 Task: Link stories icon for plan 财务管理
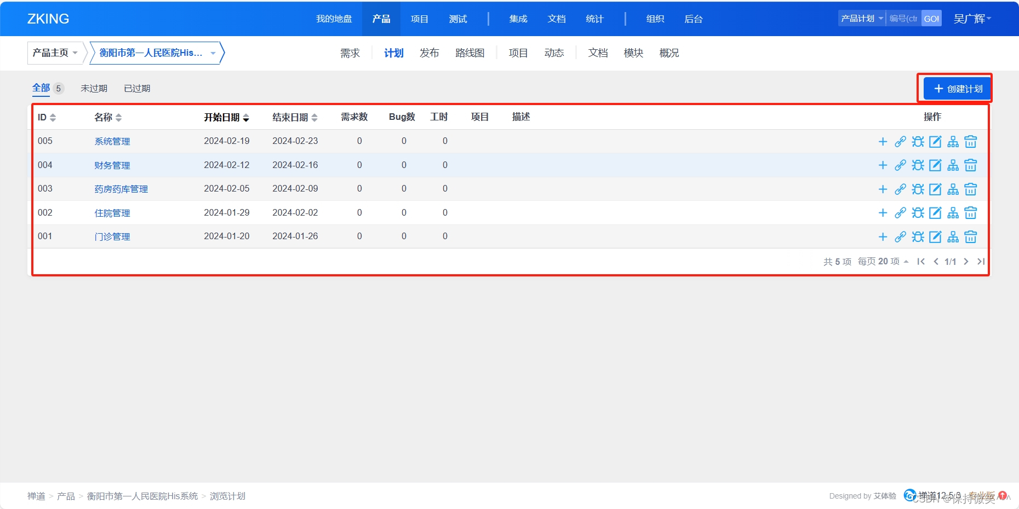(900, 165)
